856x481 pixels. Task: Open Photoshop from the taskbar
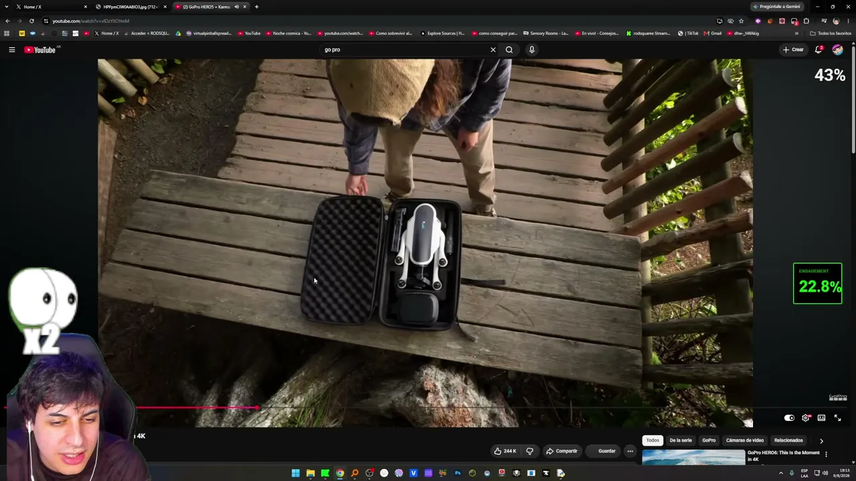[457, 473]
